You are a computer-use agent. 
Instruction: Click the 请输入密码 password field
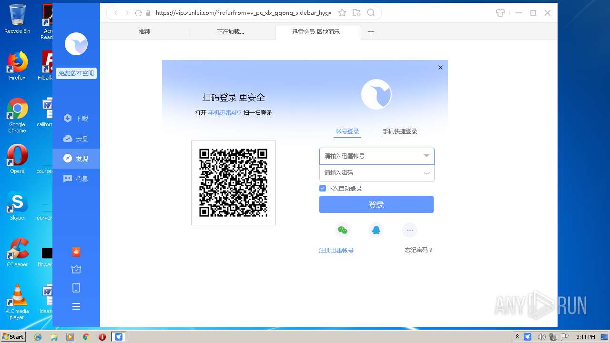click(376, 173)
